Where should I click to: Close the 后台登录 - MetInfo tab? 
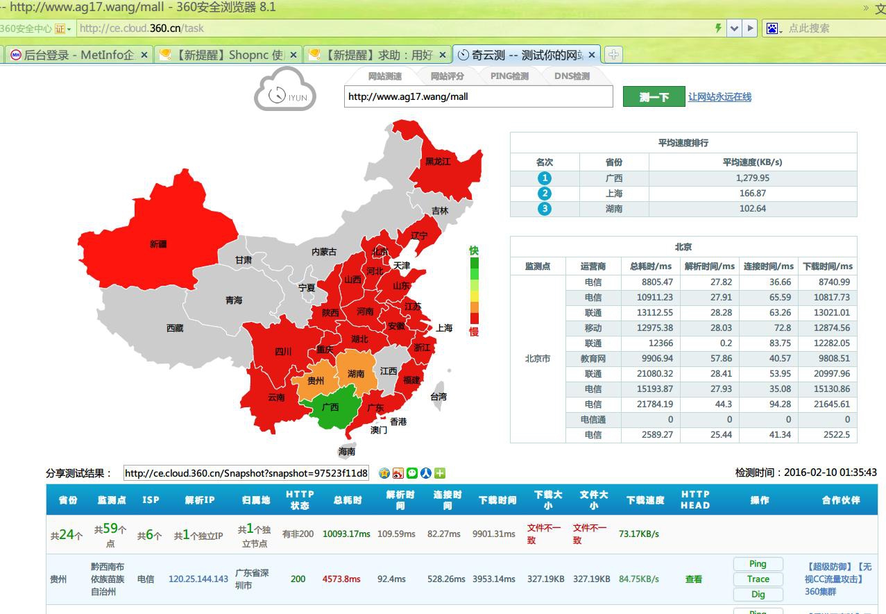[x=144, y=55]
